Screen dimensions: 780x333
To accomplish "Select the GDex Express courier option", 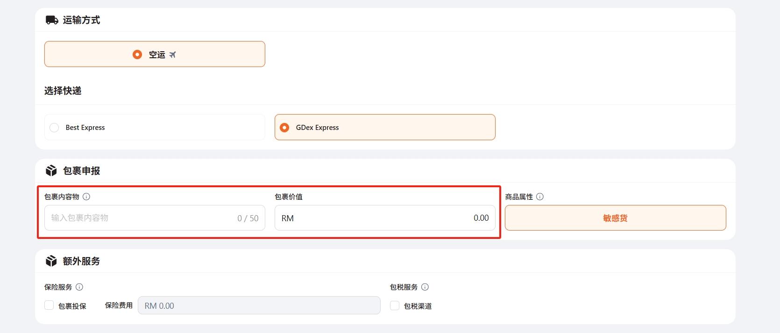I will pyautogui.click(x=284, y=128).
